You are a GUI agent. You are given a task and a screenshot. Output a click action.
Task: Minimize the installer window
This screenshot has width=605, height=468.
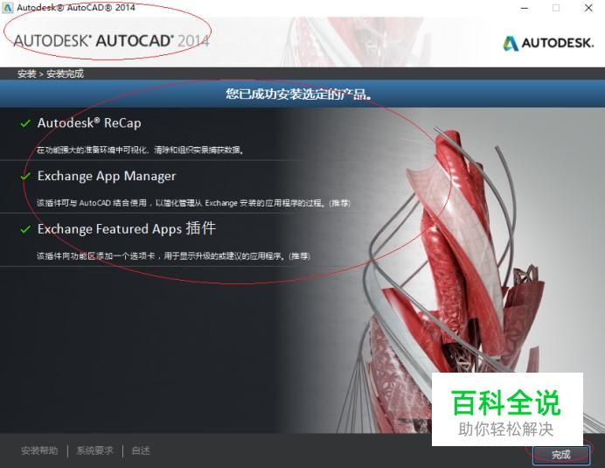(525, 8)
